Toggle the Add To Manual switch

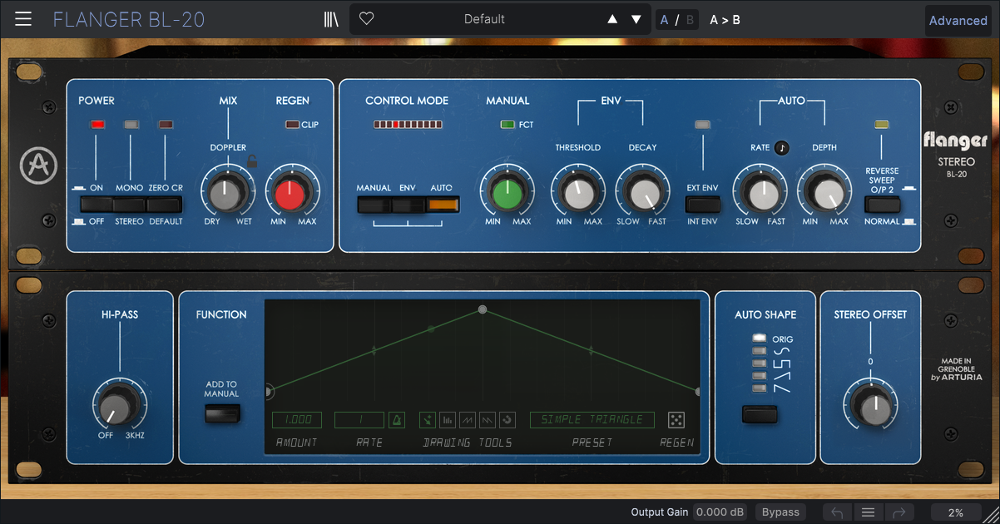click(x=222, y=413)
